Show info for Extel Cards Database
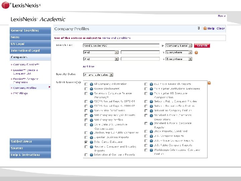Screen dimensions: 241x181 tap(91, 142)
